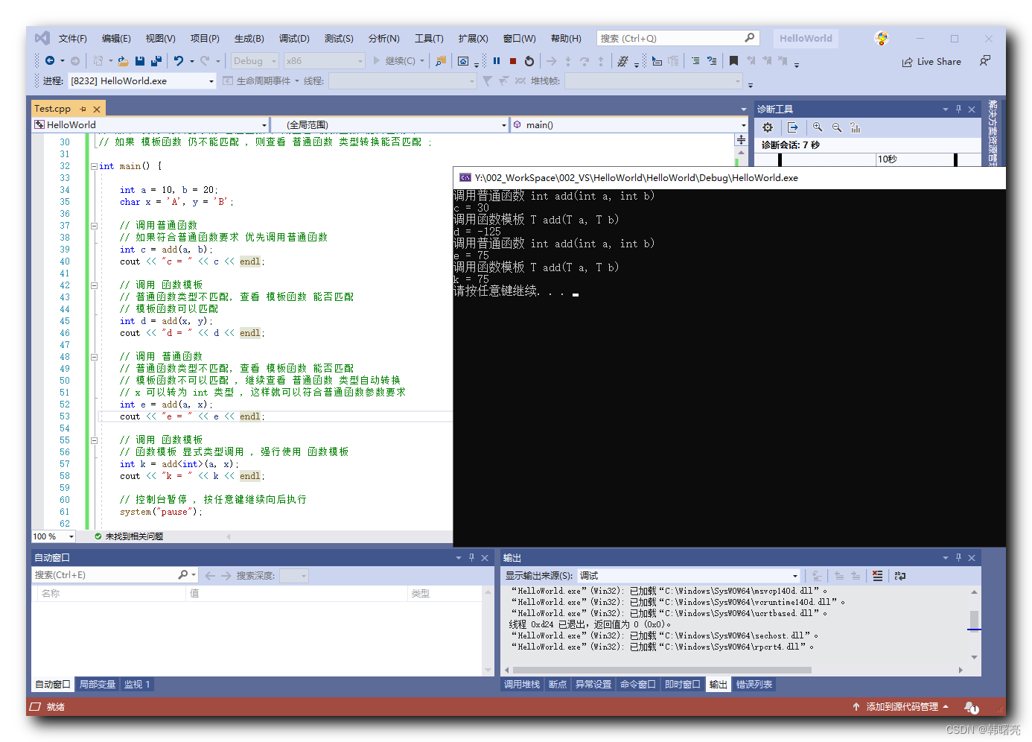Open the (全局范围) global scope dropdown
The height and width of the screenshot is (742, 1032).
389,124
